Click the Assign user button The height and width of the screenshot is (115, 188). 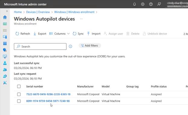[x=113, y=34]
